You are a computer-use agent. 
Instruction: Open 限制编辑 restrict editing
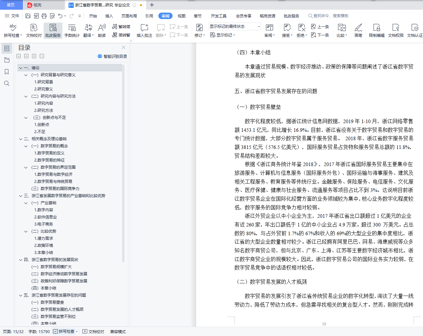click(376, 31)
